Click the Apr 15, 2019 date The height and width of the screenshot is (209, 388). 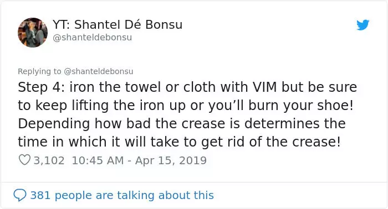[171, 160]
